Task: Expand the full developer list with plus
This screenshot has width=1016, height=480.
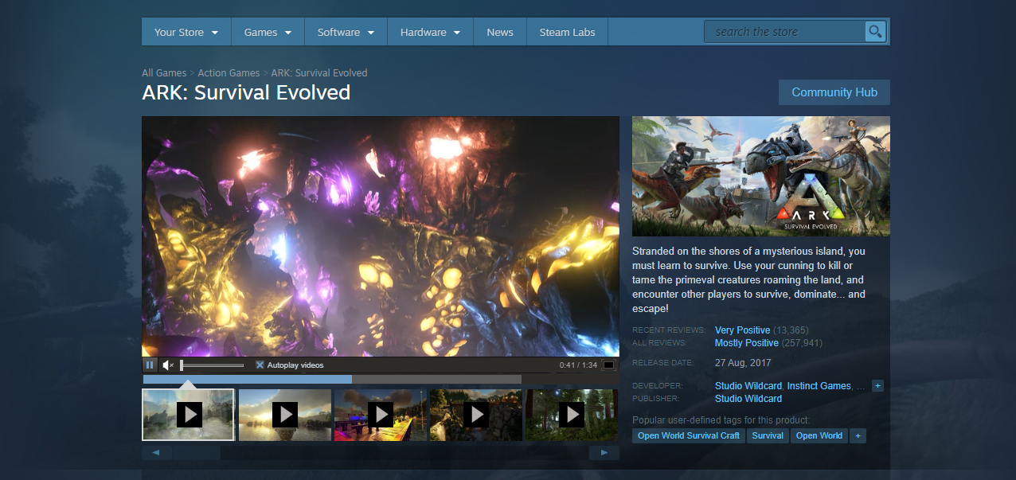Action: point(878,386)
